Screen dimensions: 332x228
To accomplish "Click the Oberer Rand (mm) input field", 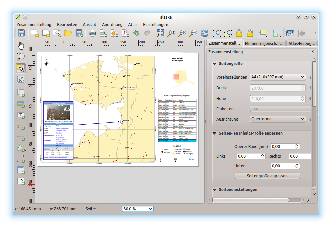I will tap(285, 147).
